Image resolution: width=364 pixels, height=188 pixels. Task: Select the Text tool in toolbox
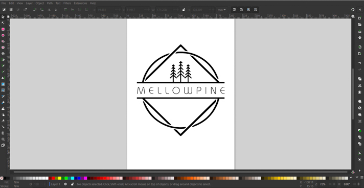pos(3,78)
